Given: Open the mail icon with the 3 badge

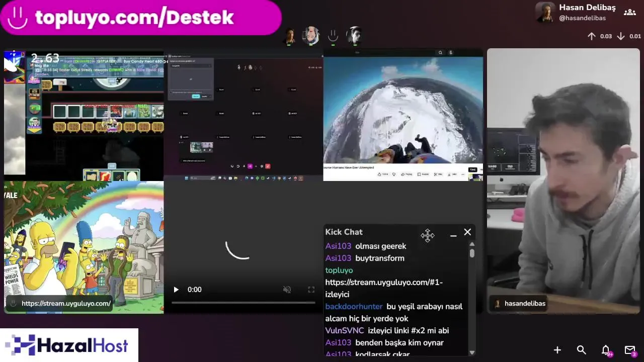Looking at the screenshot, I should coord(630,350).
